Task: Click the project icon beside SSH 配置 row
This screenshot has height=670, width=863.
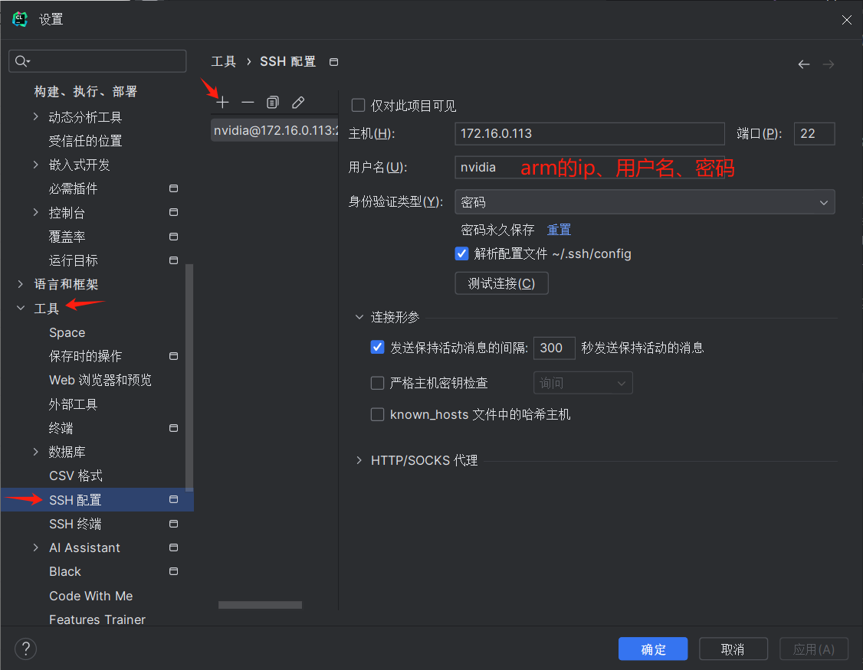Action: tap(173, 499)
